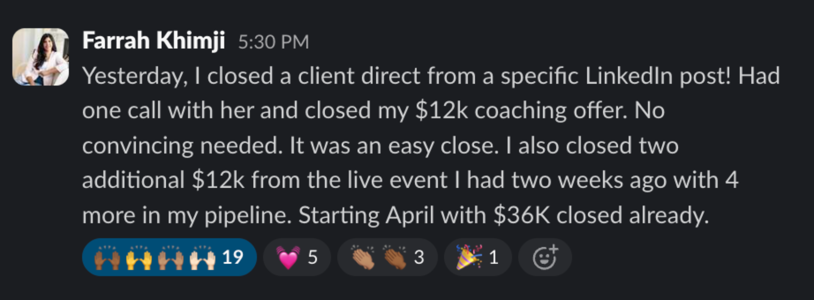Click the Farrah Khimji sender name
Viewport: 814px width, 300px height.
[153, 41]
